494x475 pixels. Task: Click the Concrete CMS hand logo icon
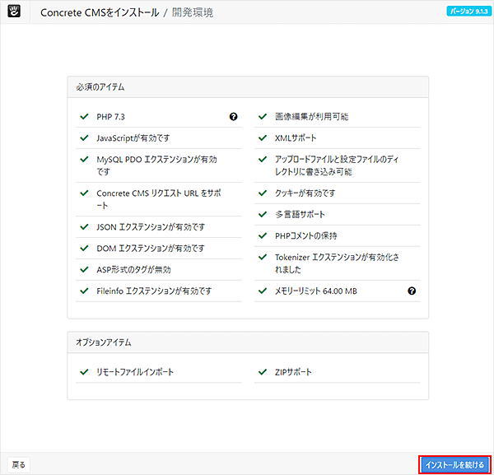point(14,11)
